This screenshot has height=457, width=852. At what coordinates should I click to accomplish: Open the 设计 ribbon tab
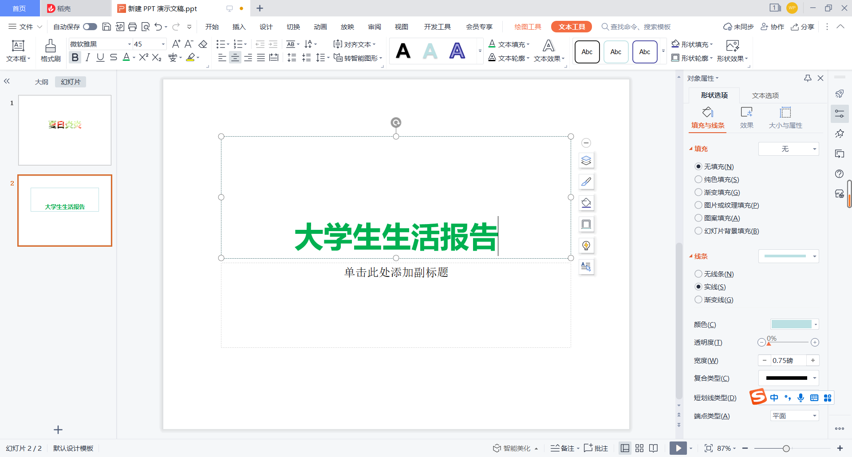click(266, 27)
